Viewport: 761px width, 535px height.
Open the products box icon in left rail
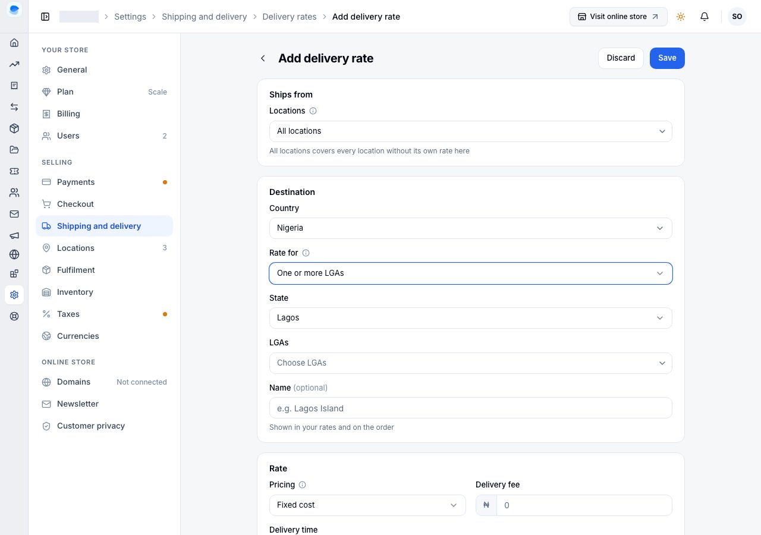pos(14,128)
